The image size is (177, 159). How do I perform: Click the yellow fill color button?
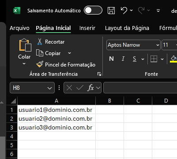(x=173, y=59)
